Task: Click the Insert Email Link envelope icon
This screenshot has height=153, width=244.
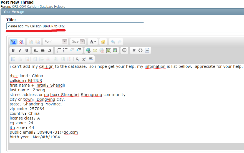Action: 95,50
